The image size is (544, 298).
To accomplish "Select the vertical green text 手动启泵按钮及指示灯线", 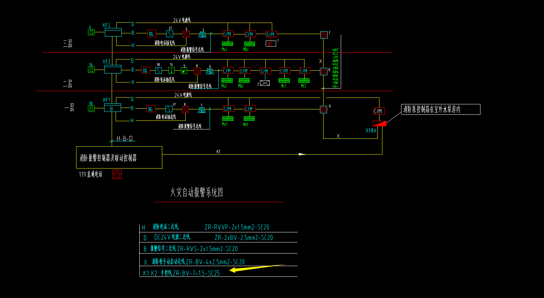I will 335,68.
